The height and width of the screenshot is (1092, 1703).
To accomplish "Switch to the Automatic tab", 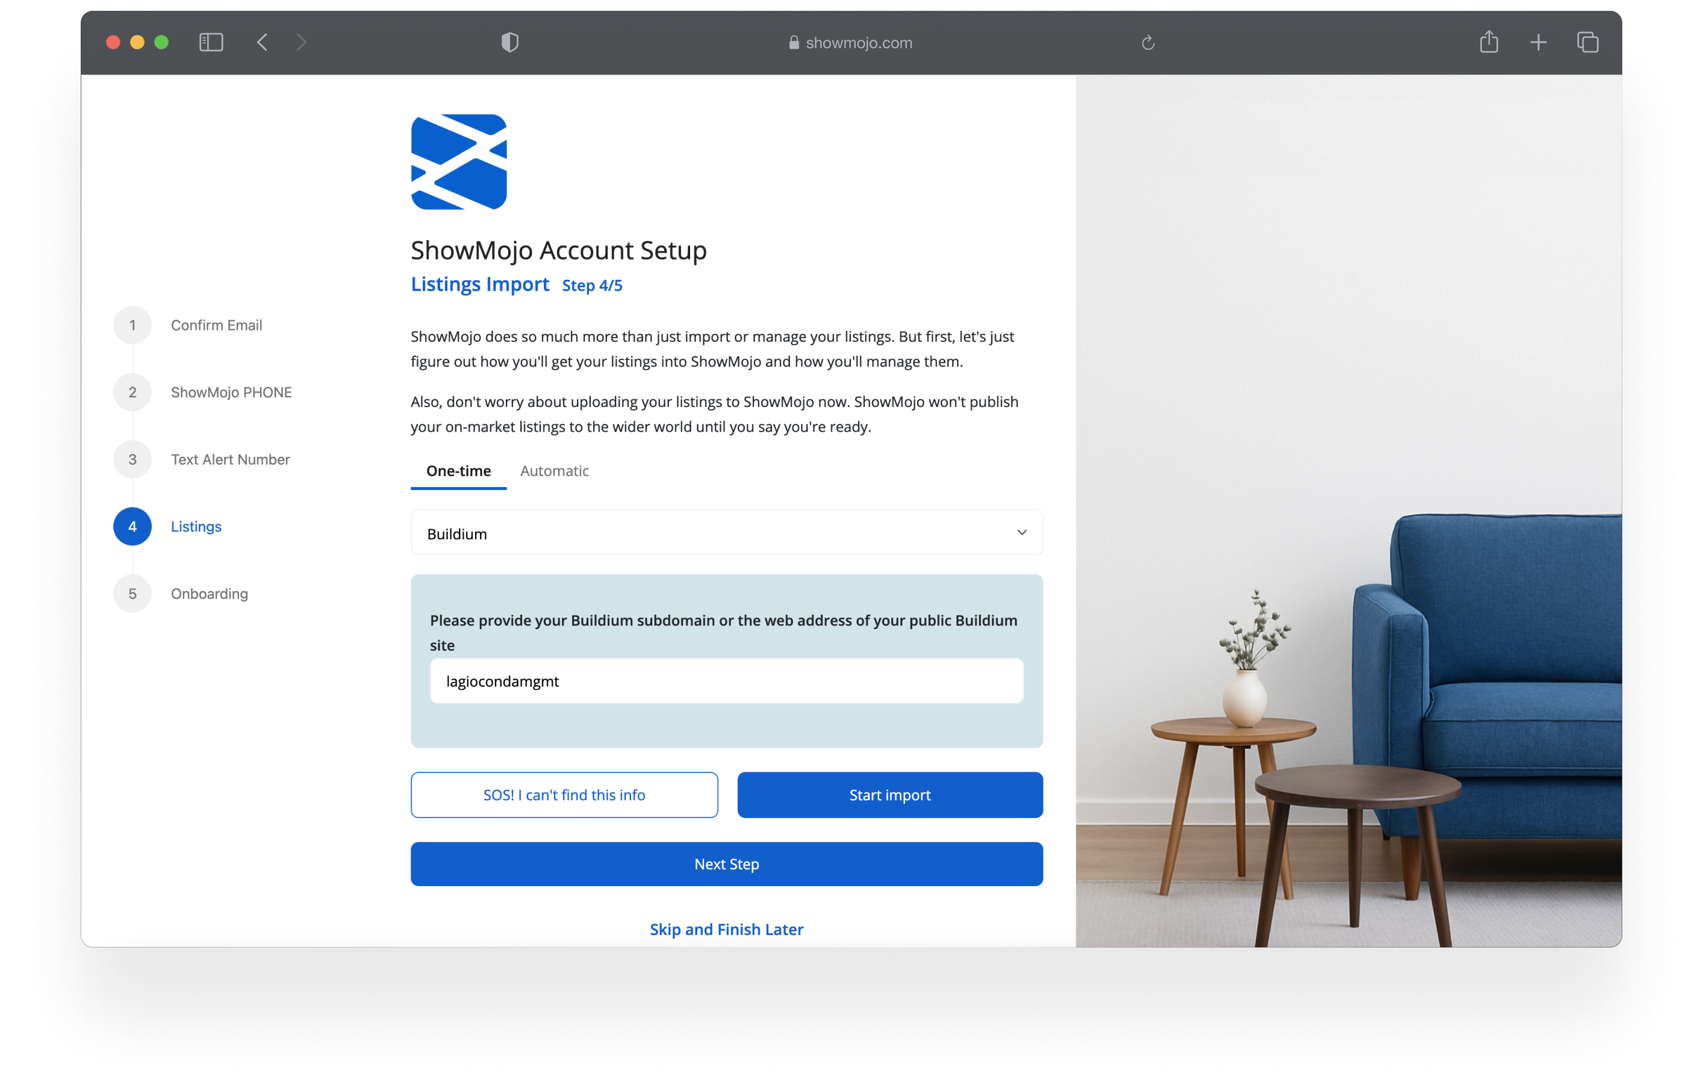I will click(x=554, y=471).
